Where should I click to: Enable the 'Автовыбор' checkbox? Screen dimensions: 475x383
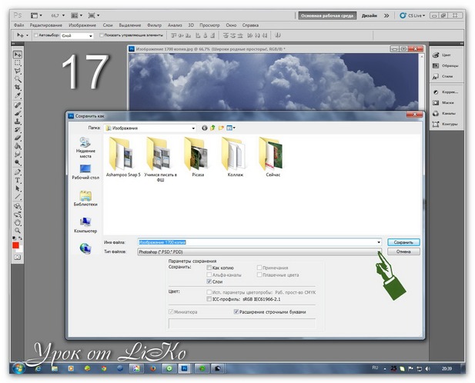[x=35, y=35]
